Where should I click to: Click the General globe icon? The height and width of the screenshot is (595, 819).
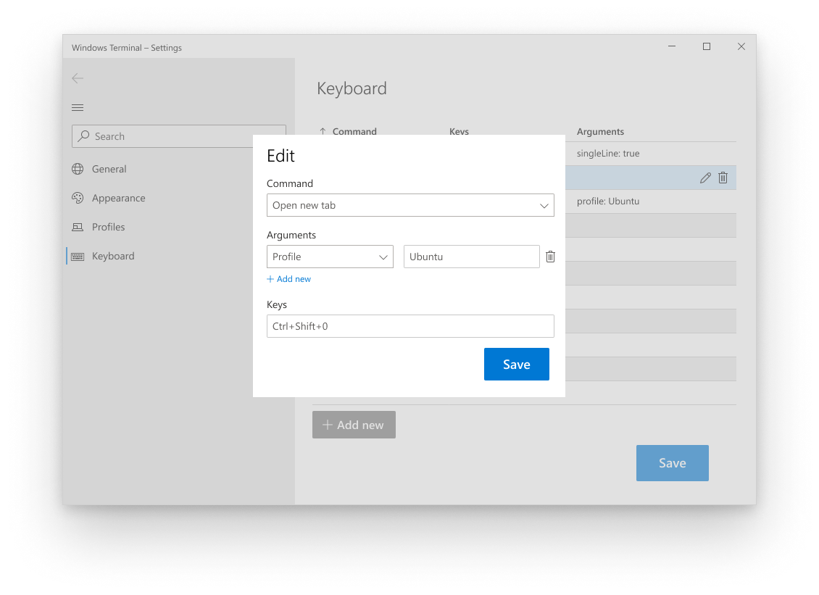point(78,169)
